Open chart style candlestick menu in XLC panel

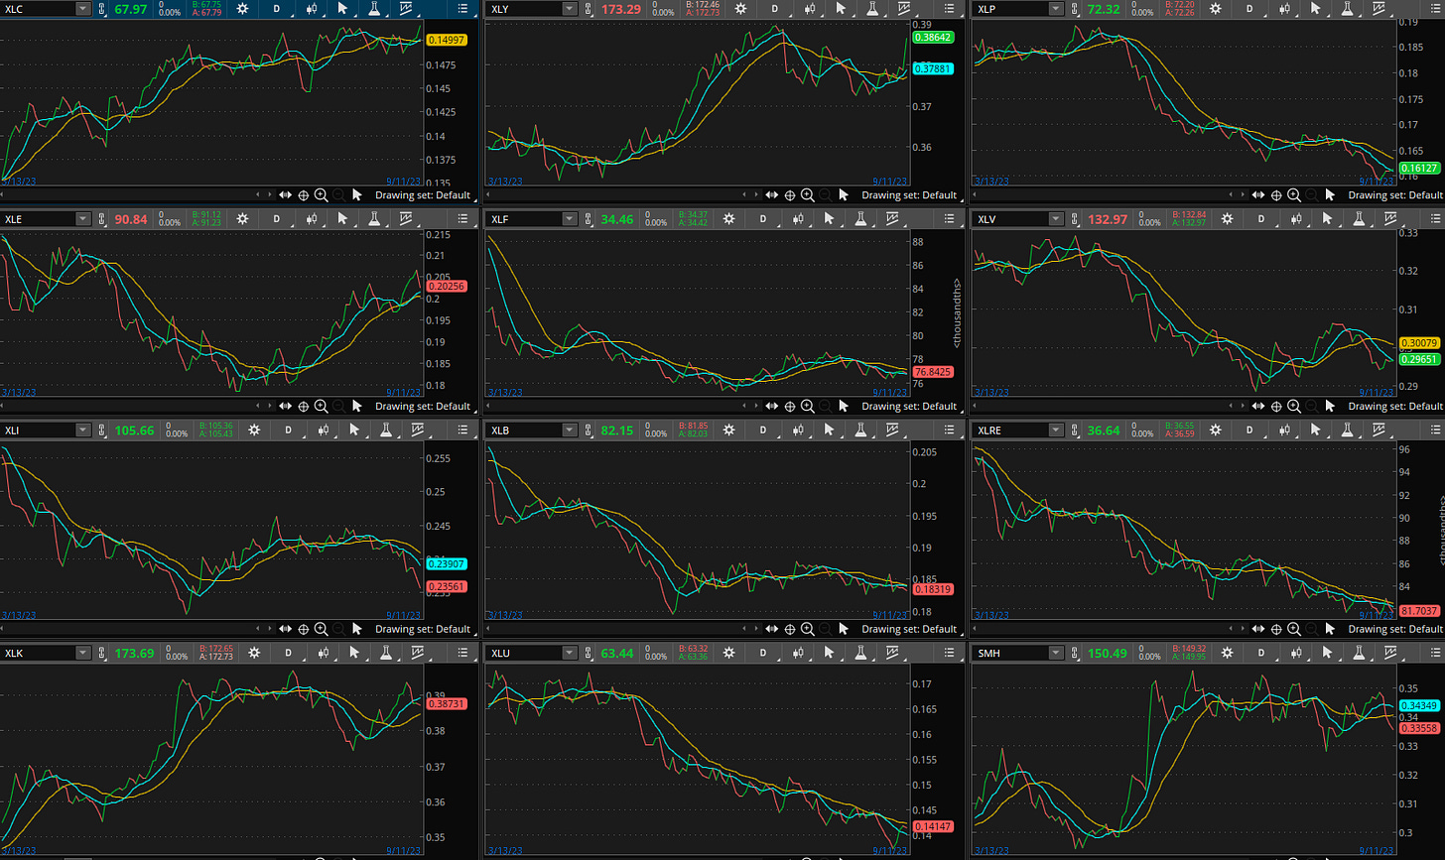[x=312, y=9]
